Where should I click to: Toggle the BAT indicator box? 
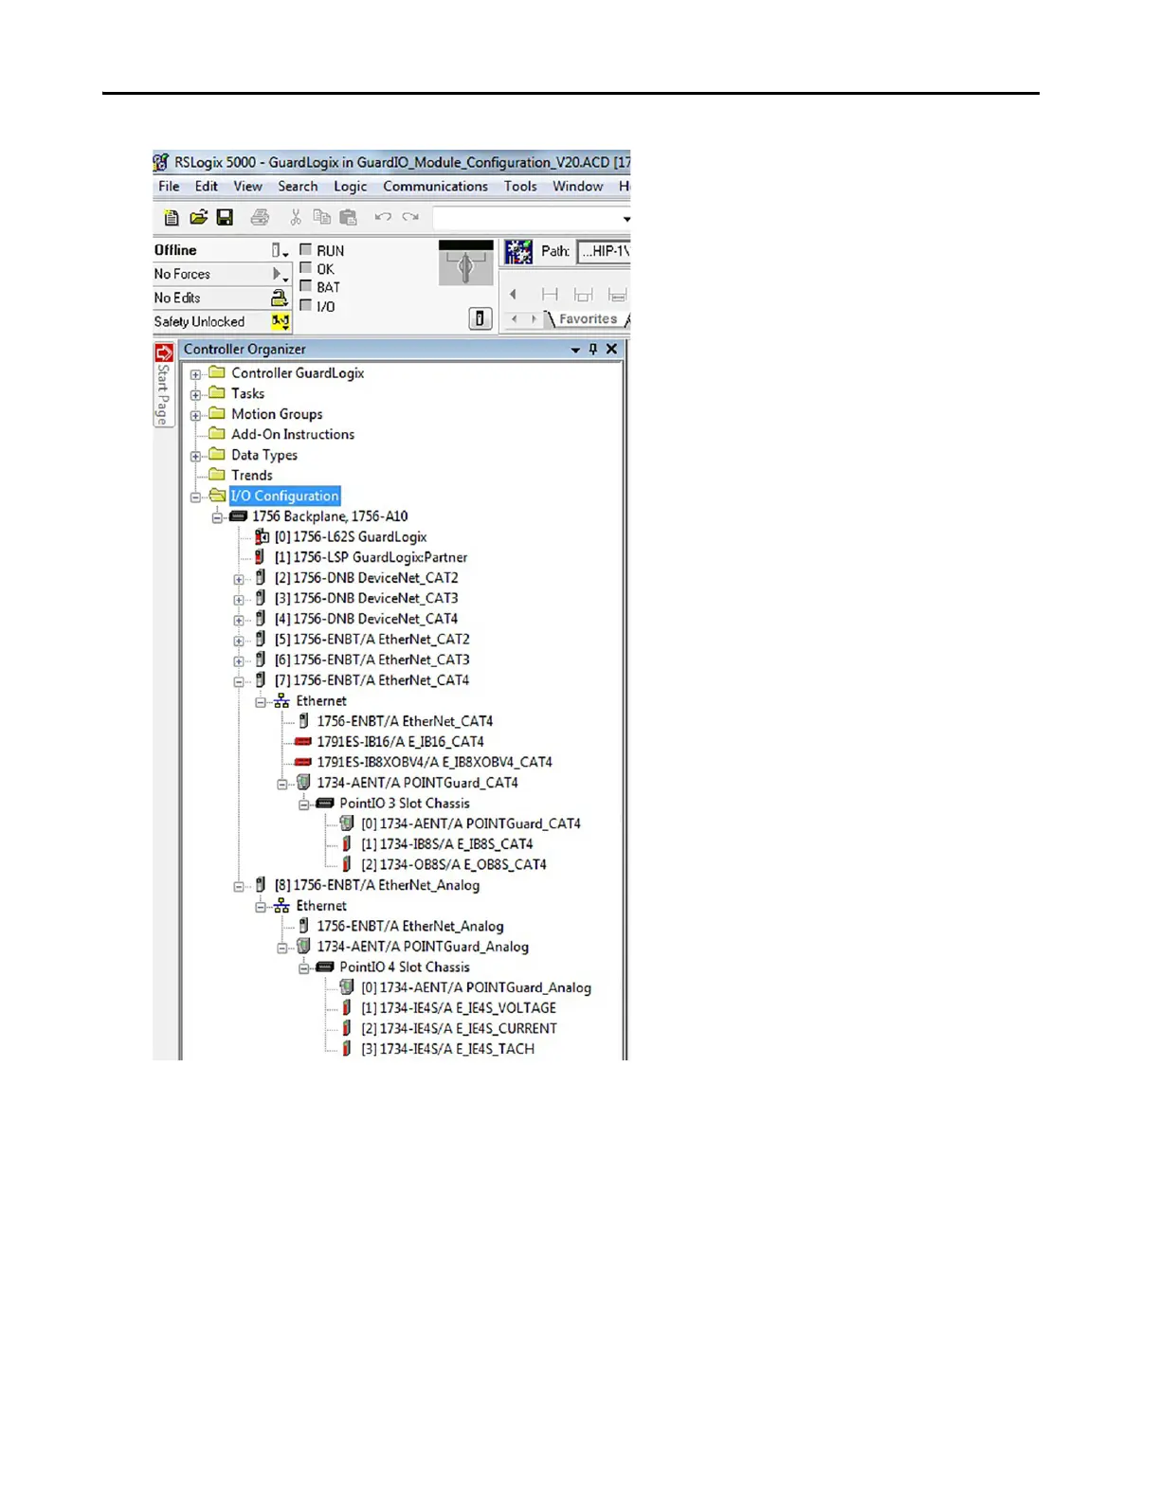pos(306,286)
